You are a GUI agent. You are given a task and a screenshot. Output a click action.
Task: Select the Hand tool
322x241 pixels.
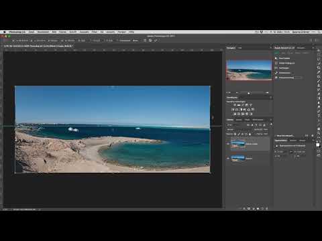click(319, 129)
